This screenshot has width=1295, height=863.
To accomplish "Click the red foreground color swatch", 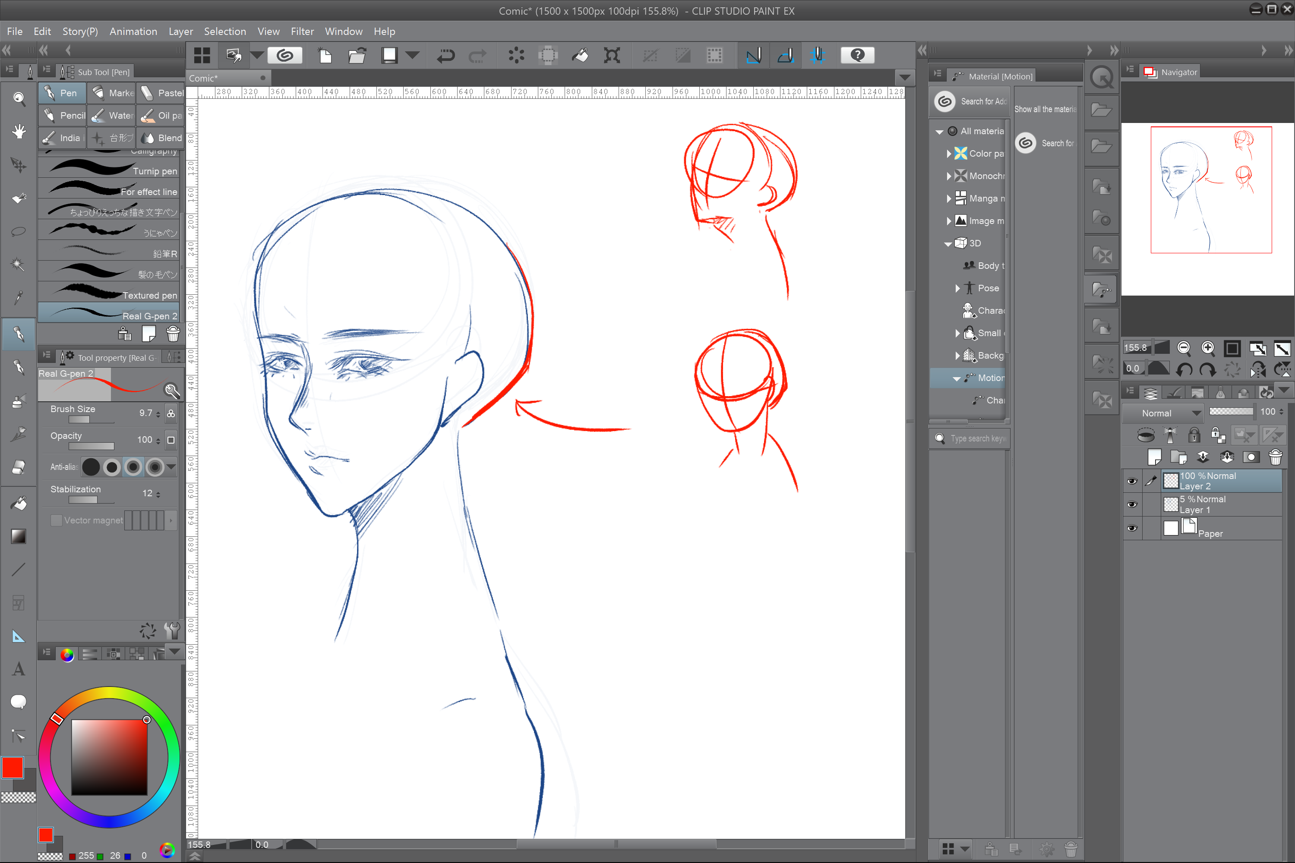I will (13, 767).
